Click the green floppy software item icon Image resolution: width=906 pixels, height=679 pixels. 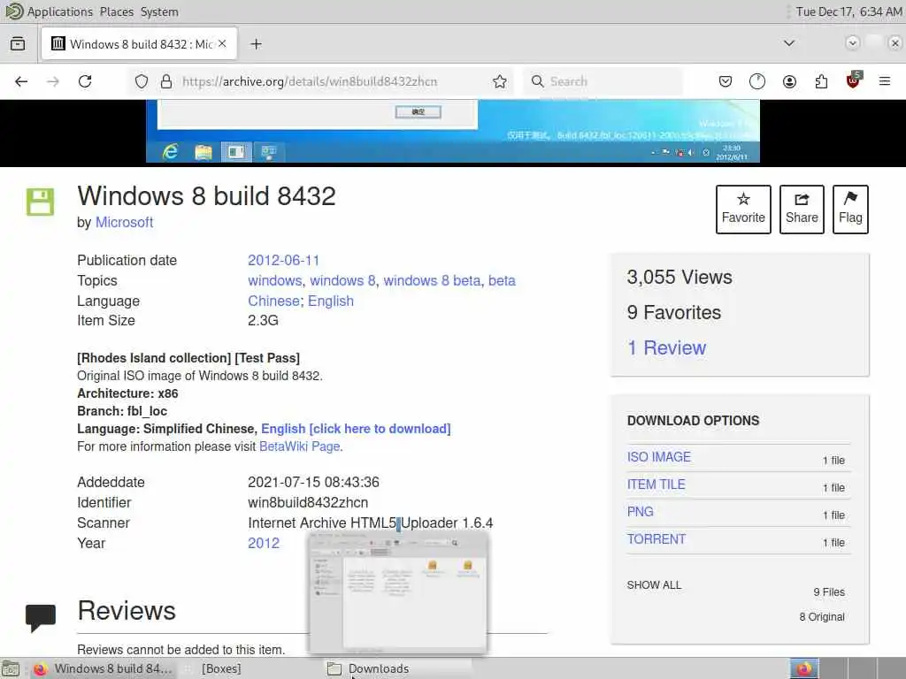point(40,202)
